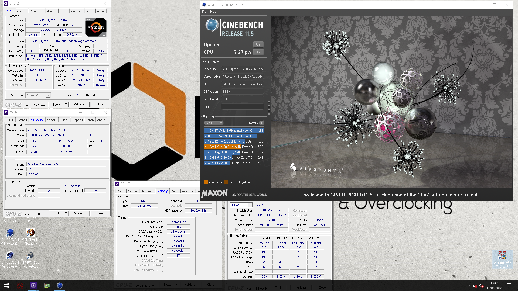Open the About tab in the Mainboard CPU-Z window
The height and width of the screenshot is (291, 518).
pyautogui.click(x=101, y=120)
